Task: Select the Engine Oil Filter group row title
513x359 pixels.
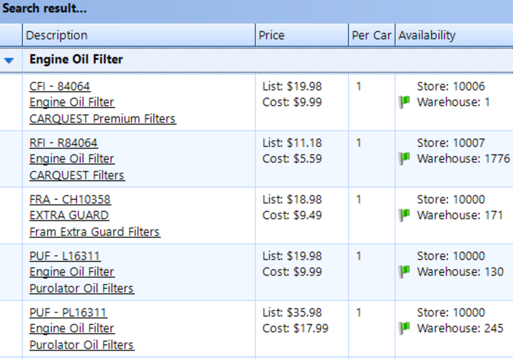Action: click(76, 59)
